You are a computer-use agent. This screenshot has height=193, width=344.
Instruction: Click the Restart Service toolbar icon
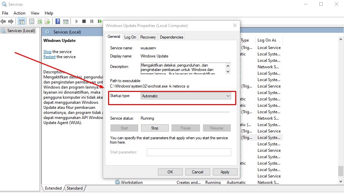(100, 21)
